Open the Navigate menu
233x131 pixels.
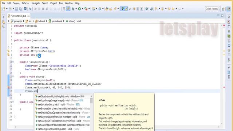(36, 3)
